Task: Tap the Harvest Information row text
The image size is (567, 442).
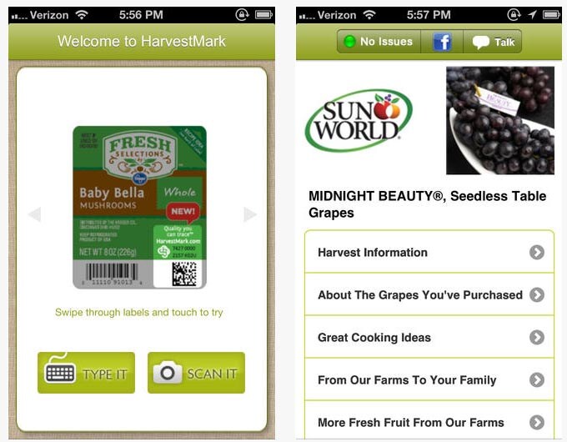Action: tap(373, 253)
